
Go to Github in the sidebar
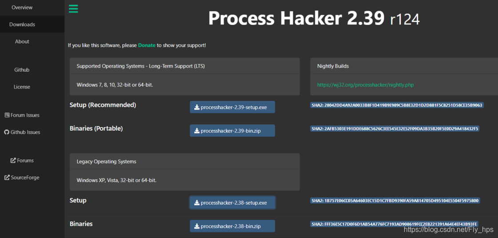click(x=22, y=69)
